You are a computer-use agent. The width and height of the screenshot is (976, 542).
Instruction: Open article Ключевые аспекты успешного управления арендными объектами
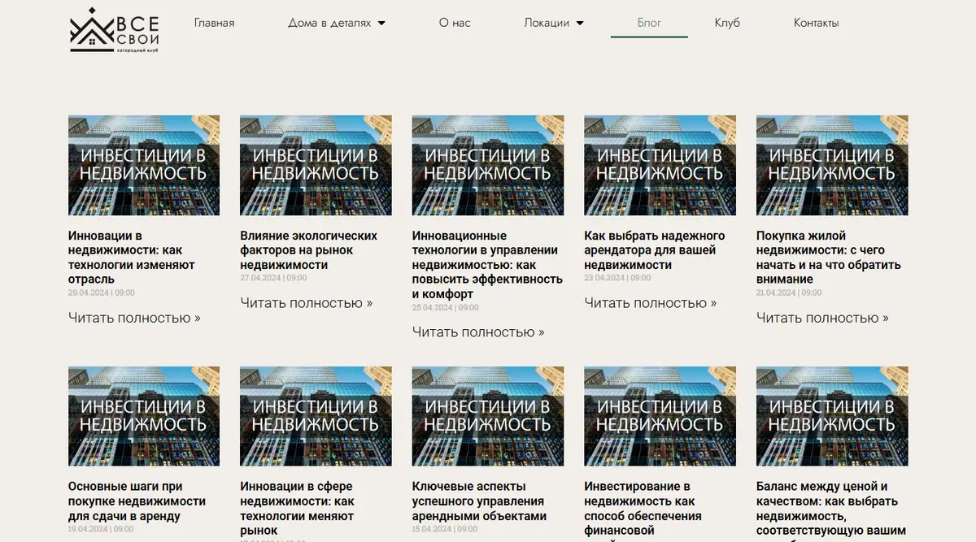[479, 501]
